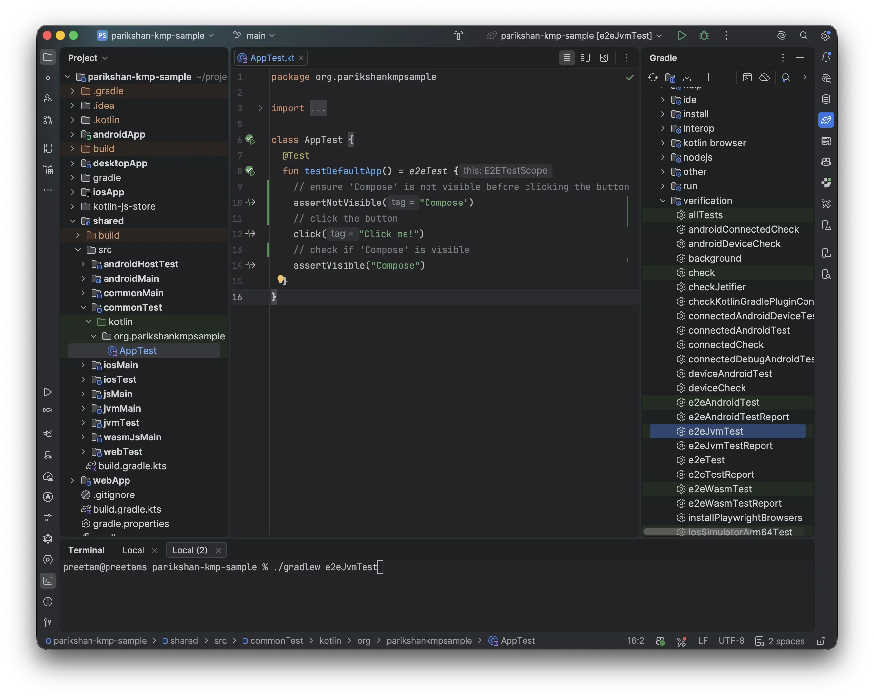Viewport: 874px width, 698px height.
Task: Open the main branch dropdown
Action: tap(255, 36)
